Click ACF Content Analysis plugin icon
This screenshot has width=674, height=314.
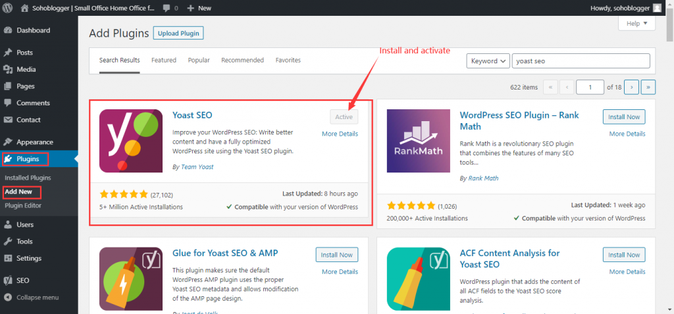click(418, 278)
